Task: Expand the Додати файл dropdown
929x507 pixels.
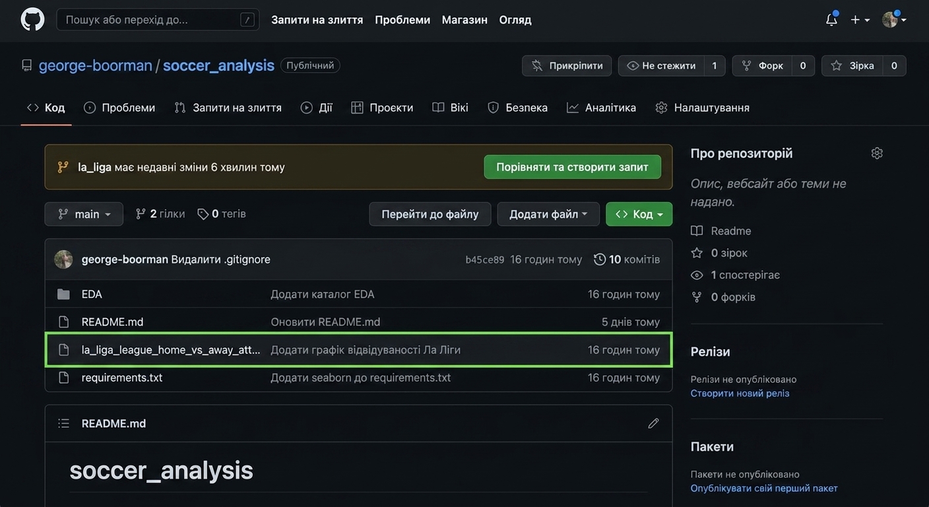Action: pos(548,214)
